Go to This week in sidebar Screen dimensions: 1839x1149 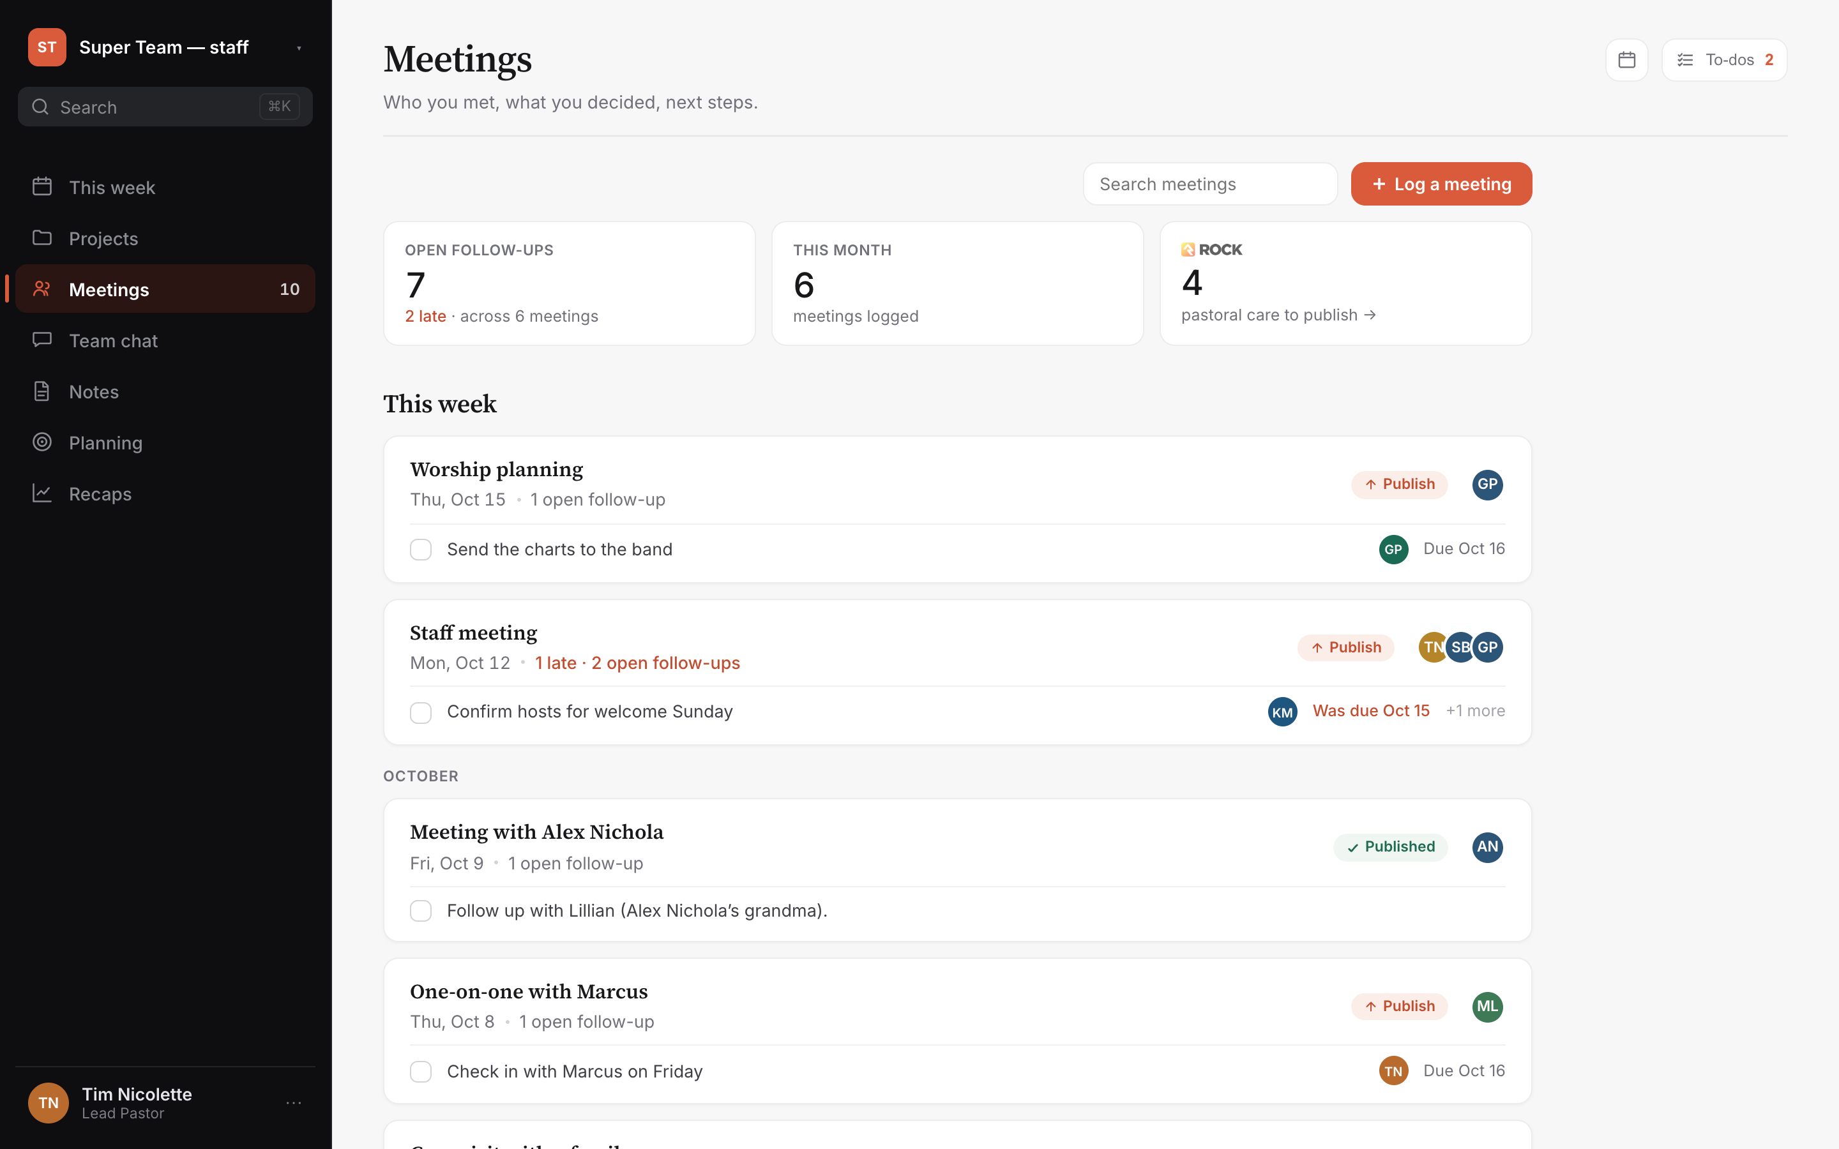tap(165, 187)
